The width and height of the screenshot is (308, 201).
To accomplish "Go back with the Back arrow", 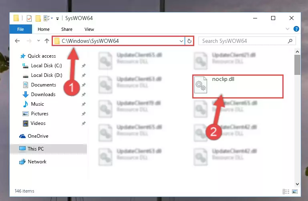I will (17, 41).
